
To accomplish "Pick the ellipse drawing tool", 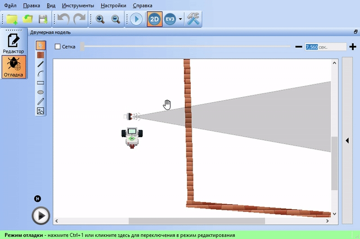I will (40, 92).
